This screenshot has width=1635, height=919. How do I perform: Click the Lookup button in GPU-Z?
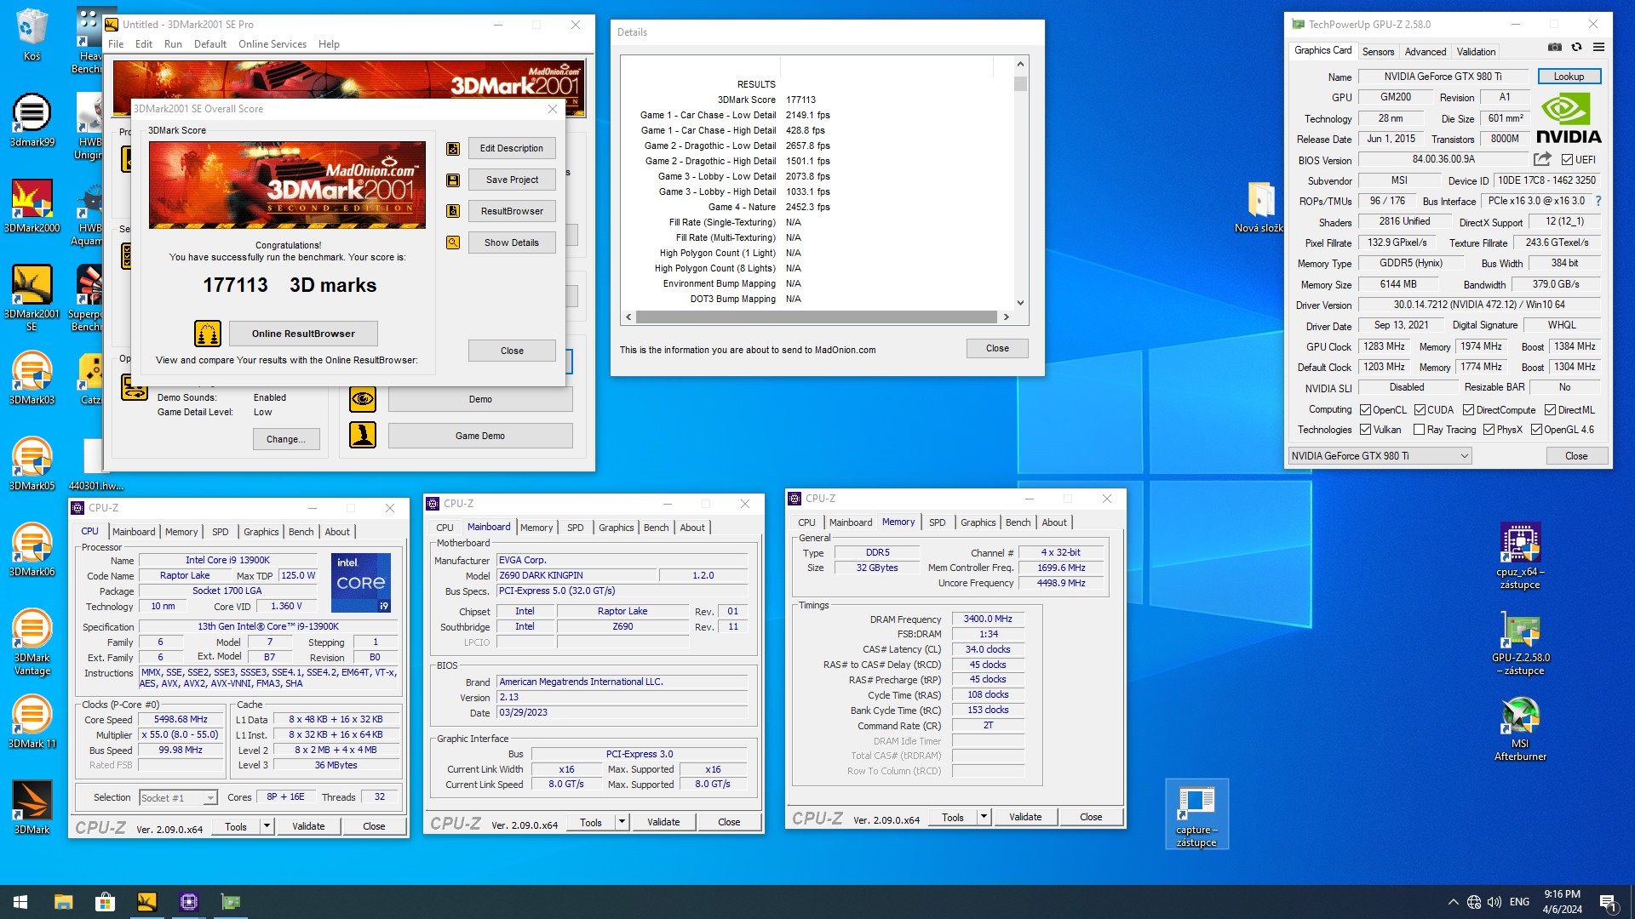(x=1569, y=77)
